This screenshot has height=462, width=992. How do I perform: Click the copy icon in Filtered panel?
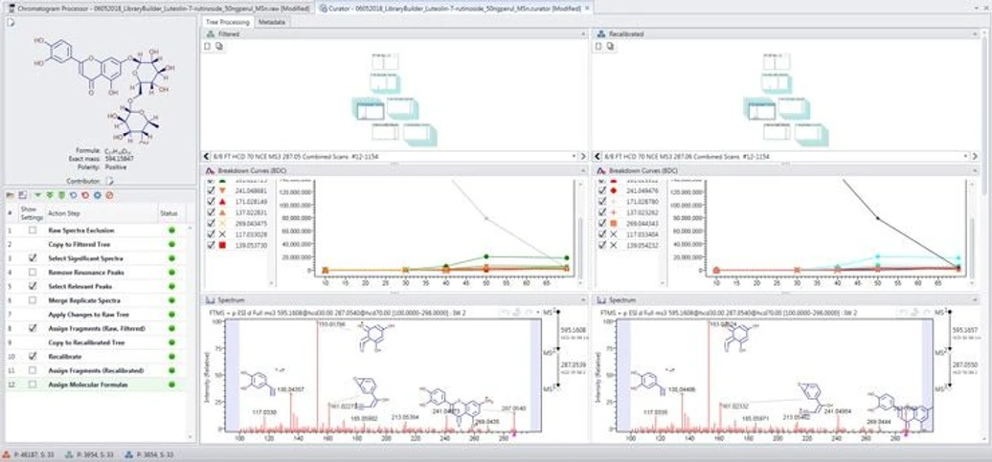tap(217, 46)
